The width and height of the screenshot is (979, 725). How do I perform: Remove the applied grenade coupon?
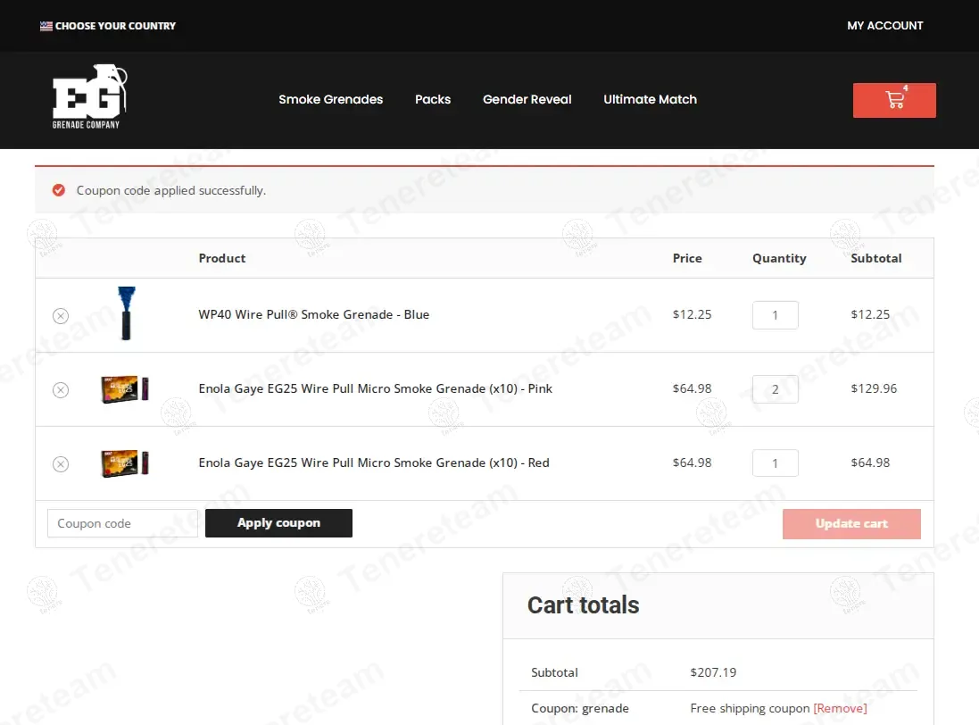pyautogui.click(x=840, y=708)
